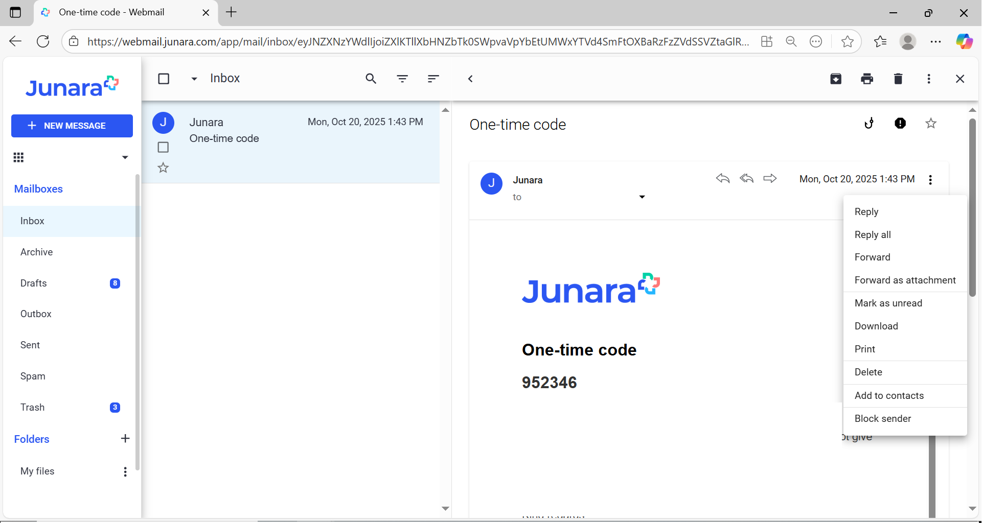Click the NEW MESSAGE button

click(72, 126)
